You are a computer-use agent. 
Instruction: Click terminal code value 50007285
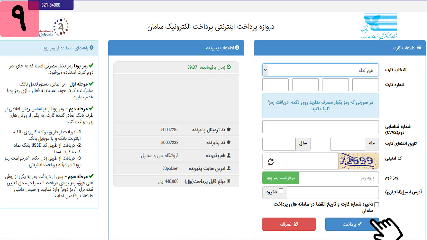[170, 129]
